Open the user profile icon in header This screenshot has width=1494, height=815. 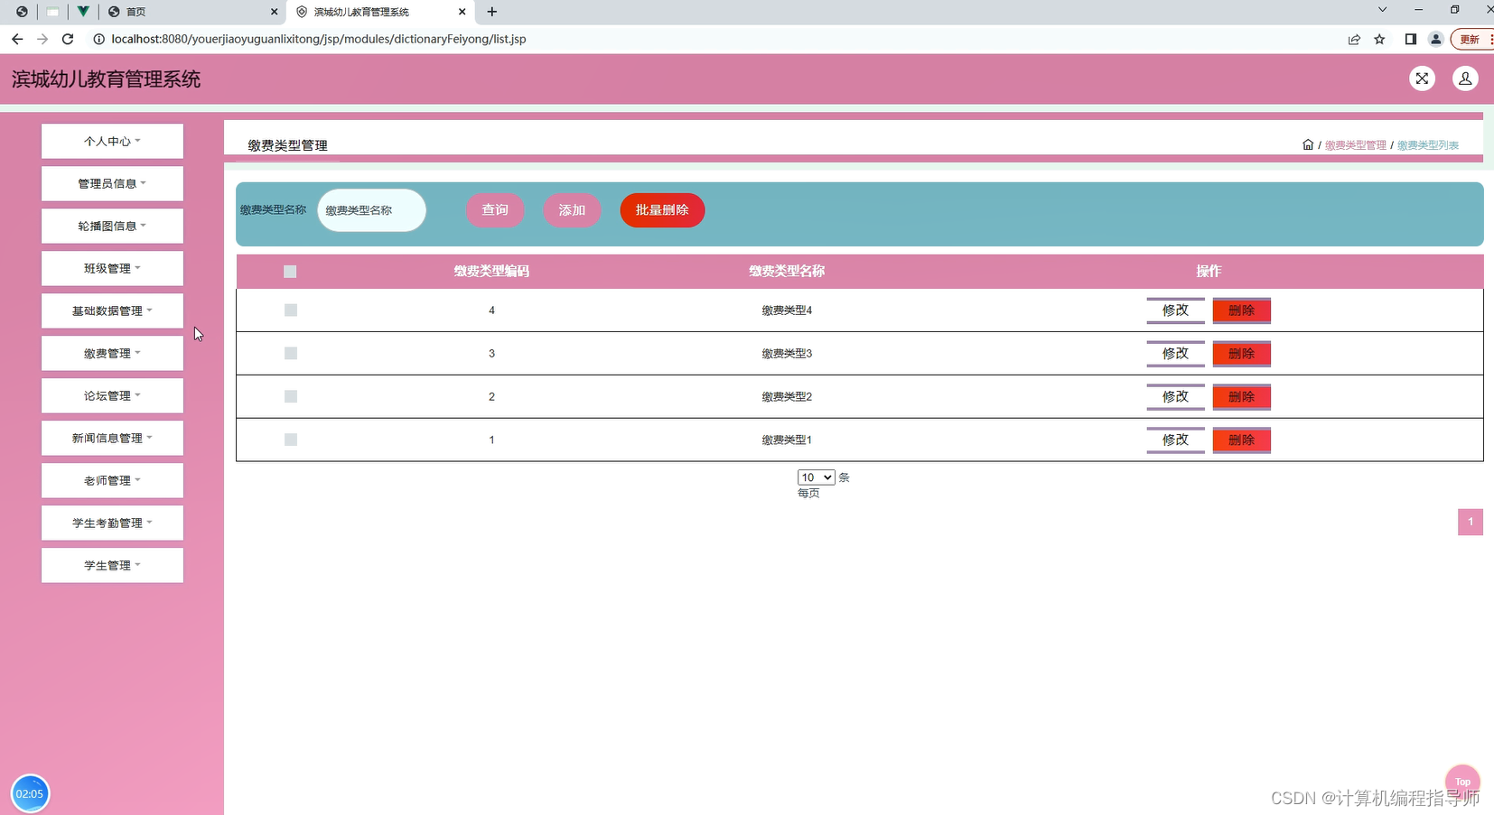click(x=1465, y=79)
